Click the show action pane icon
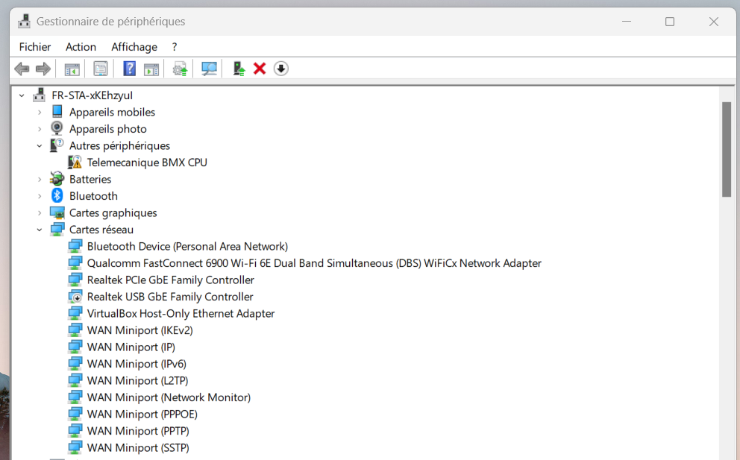This screenshot has height=460, width=740. click(151, 69)
